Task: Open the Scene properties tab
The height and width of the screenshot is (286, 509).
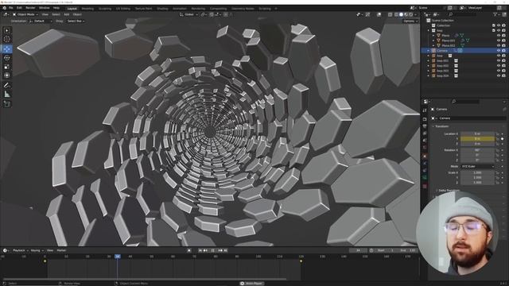Action: (x=425, y=141)
